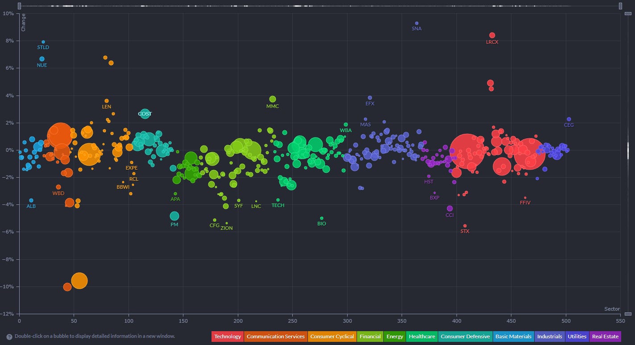
Task: Toggle the Communication Services legend filter
Action: [x=275, y=337]
